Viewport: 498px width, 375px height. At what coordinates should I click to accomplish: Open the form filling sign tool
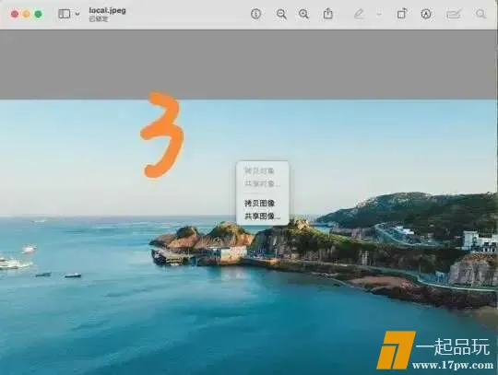pos(453,14)
